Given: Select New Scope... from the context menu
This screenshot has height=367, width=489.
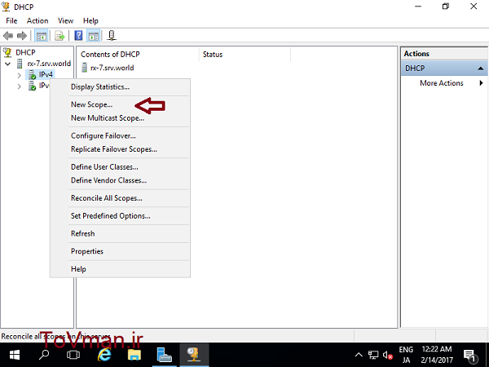Looking at the screenshot, I should pos(91,104).
